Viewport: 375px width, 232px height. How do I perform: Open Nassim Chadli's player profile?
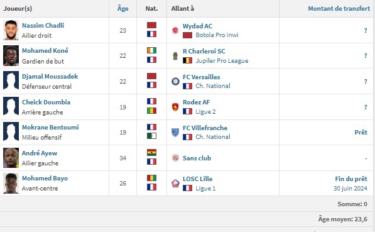pyautogui.click(x=43, y=25)
